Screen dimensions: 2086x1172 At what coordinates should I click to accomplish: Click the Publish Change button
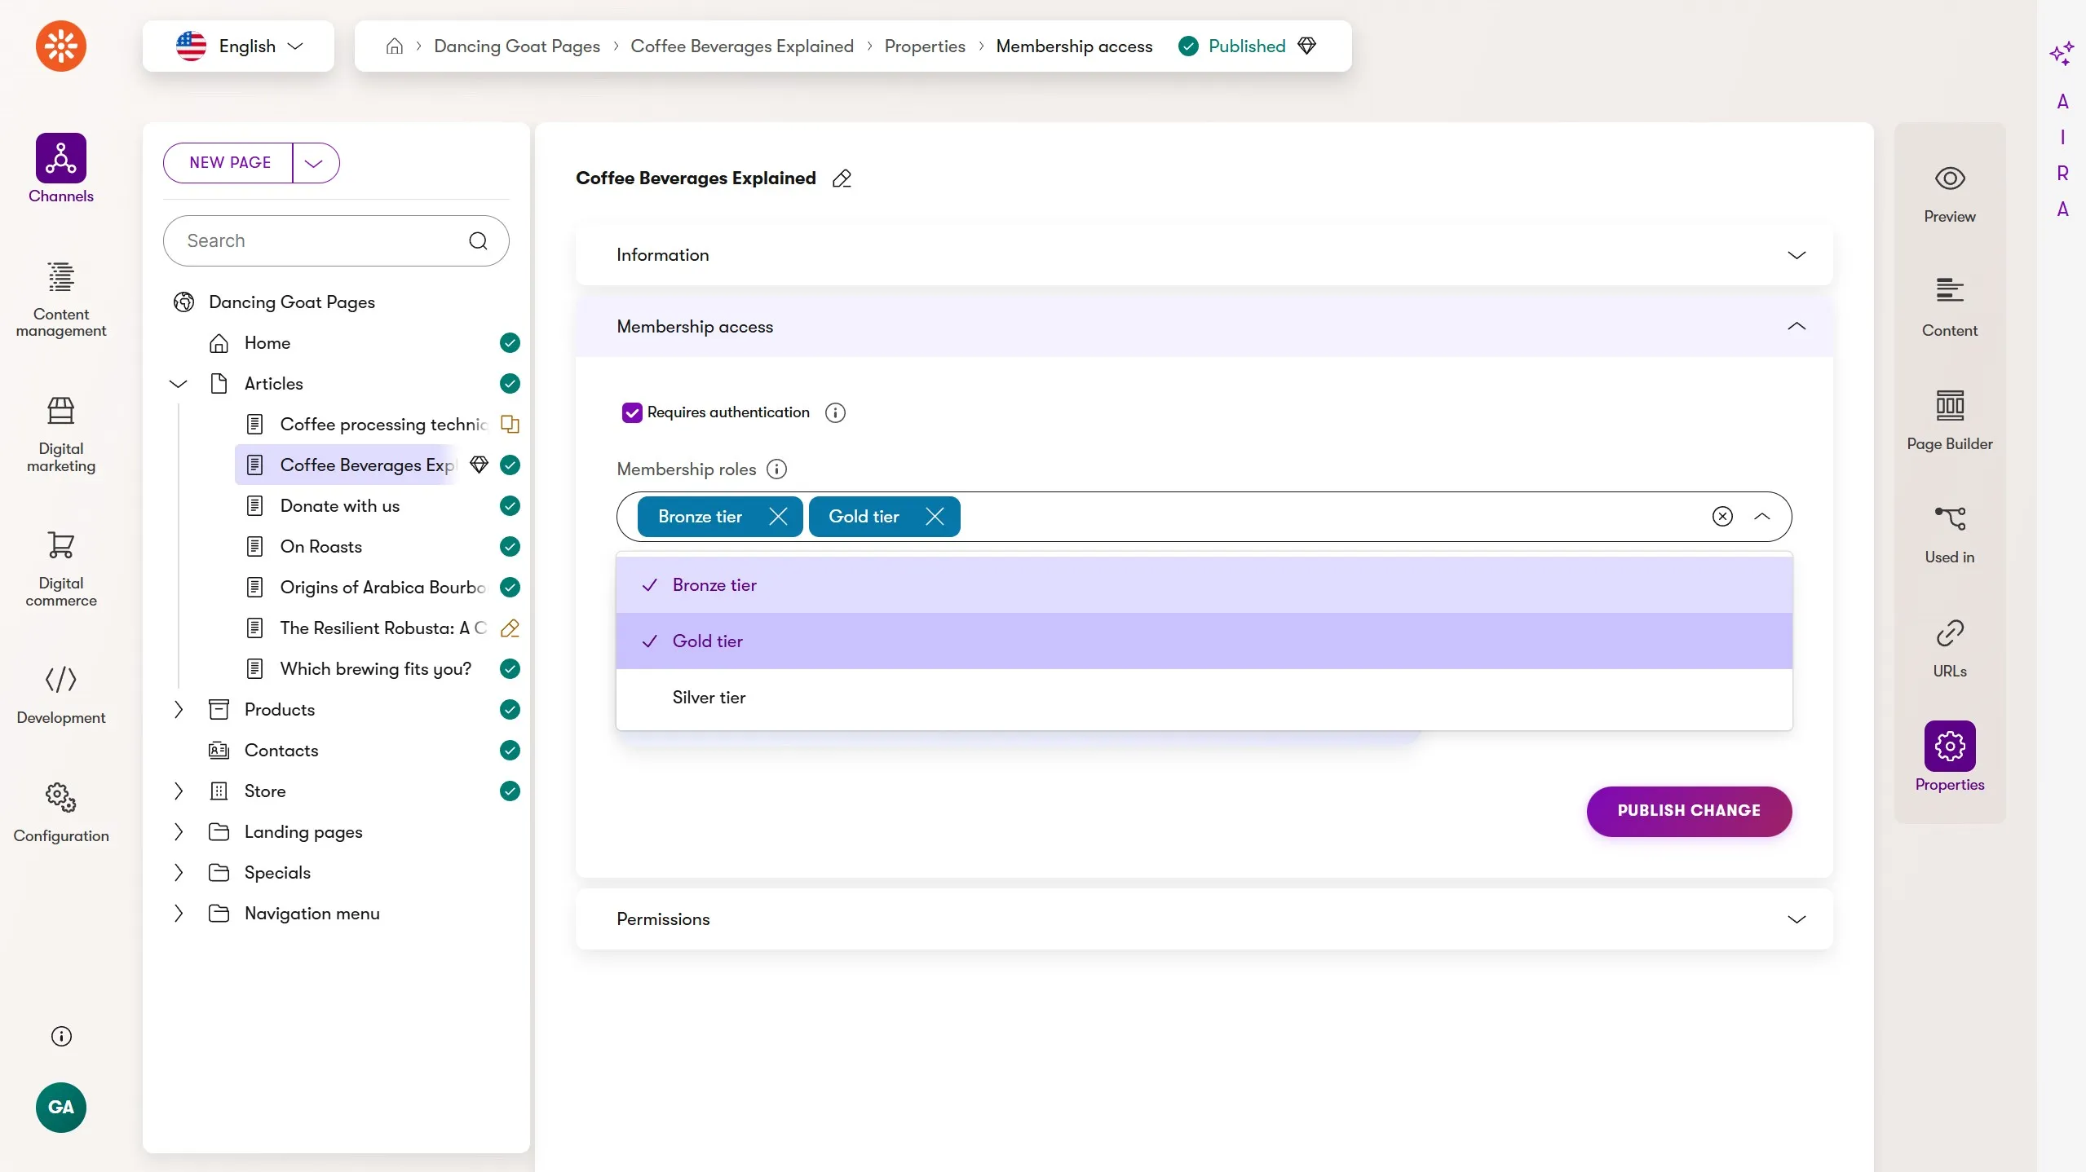(1688, 811)
